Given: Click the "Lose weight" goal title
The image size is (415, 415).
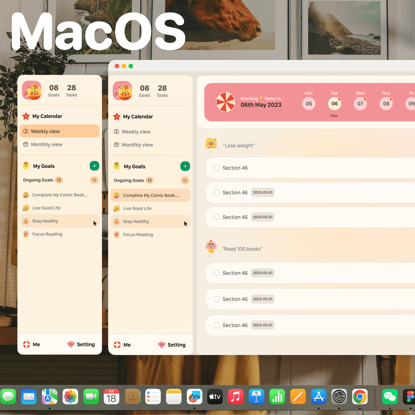Looking at the screenshot, I should point(239,146).
